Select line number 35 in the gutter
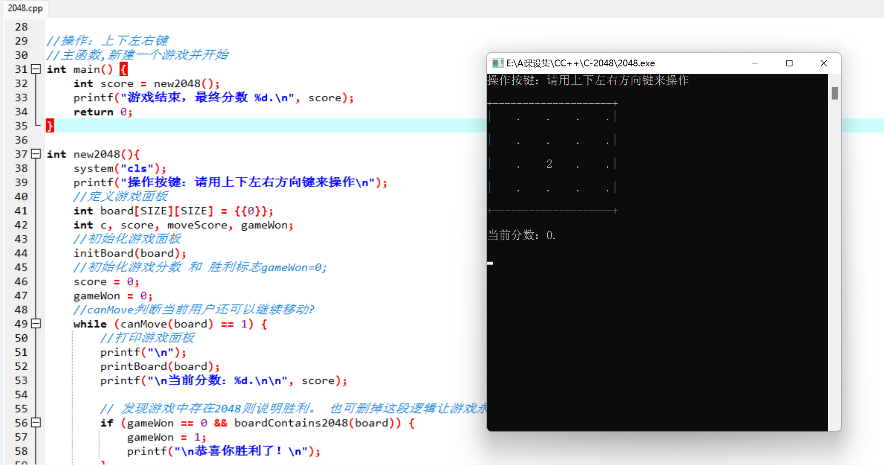This screenshot has width=884, height=465. [x=21, y=126]
